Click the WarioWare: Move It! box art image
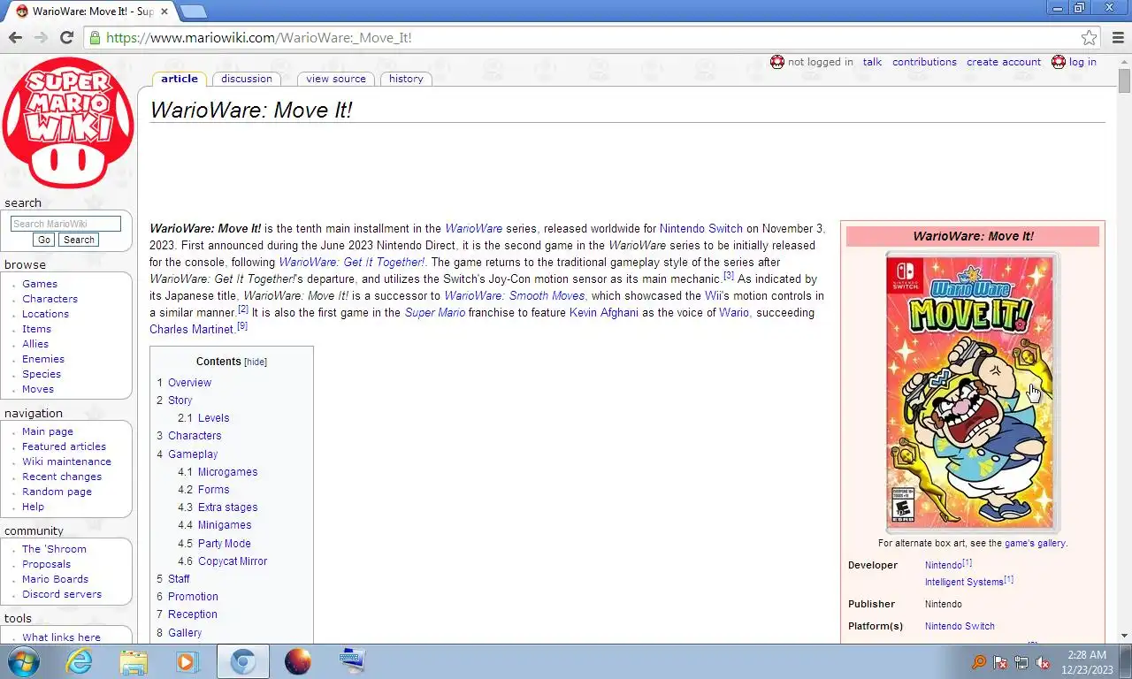This screenshot has width=1132, height=679. (971, 393)
